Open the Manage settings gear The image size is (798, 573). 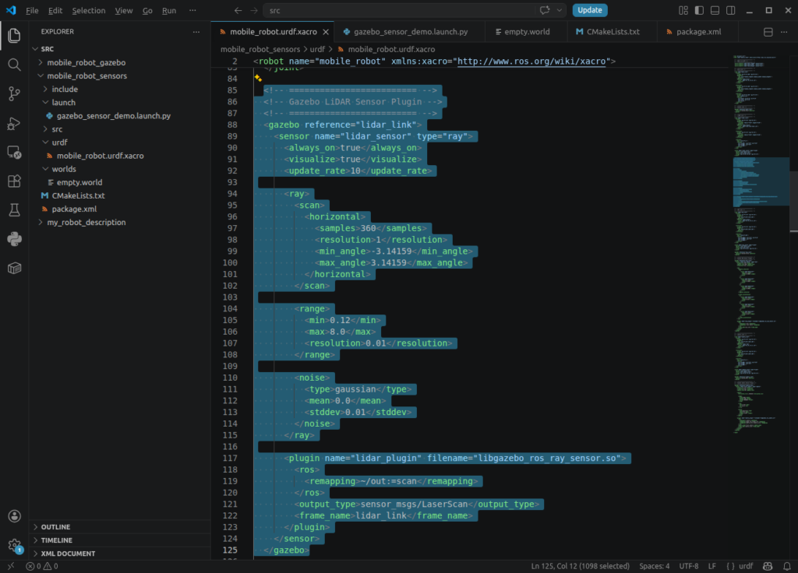pos(14,545)
